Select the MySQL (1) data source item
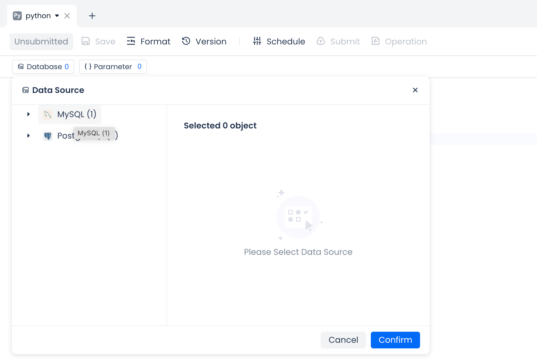Viewport: 537px width, 363px height. pos(76,114)
